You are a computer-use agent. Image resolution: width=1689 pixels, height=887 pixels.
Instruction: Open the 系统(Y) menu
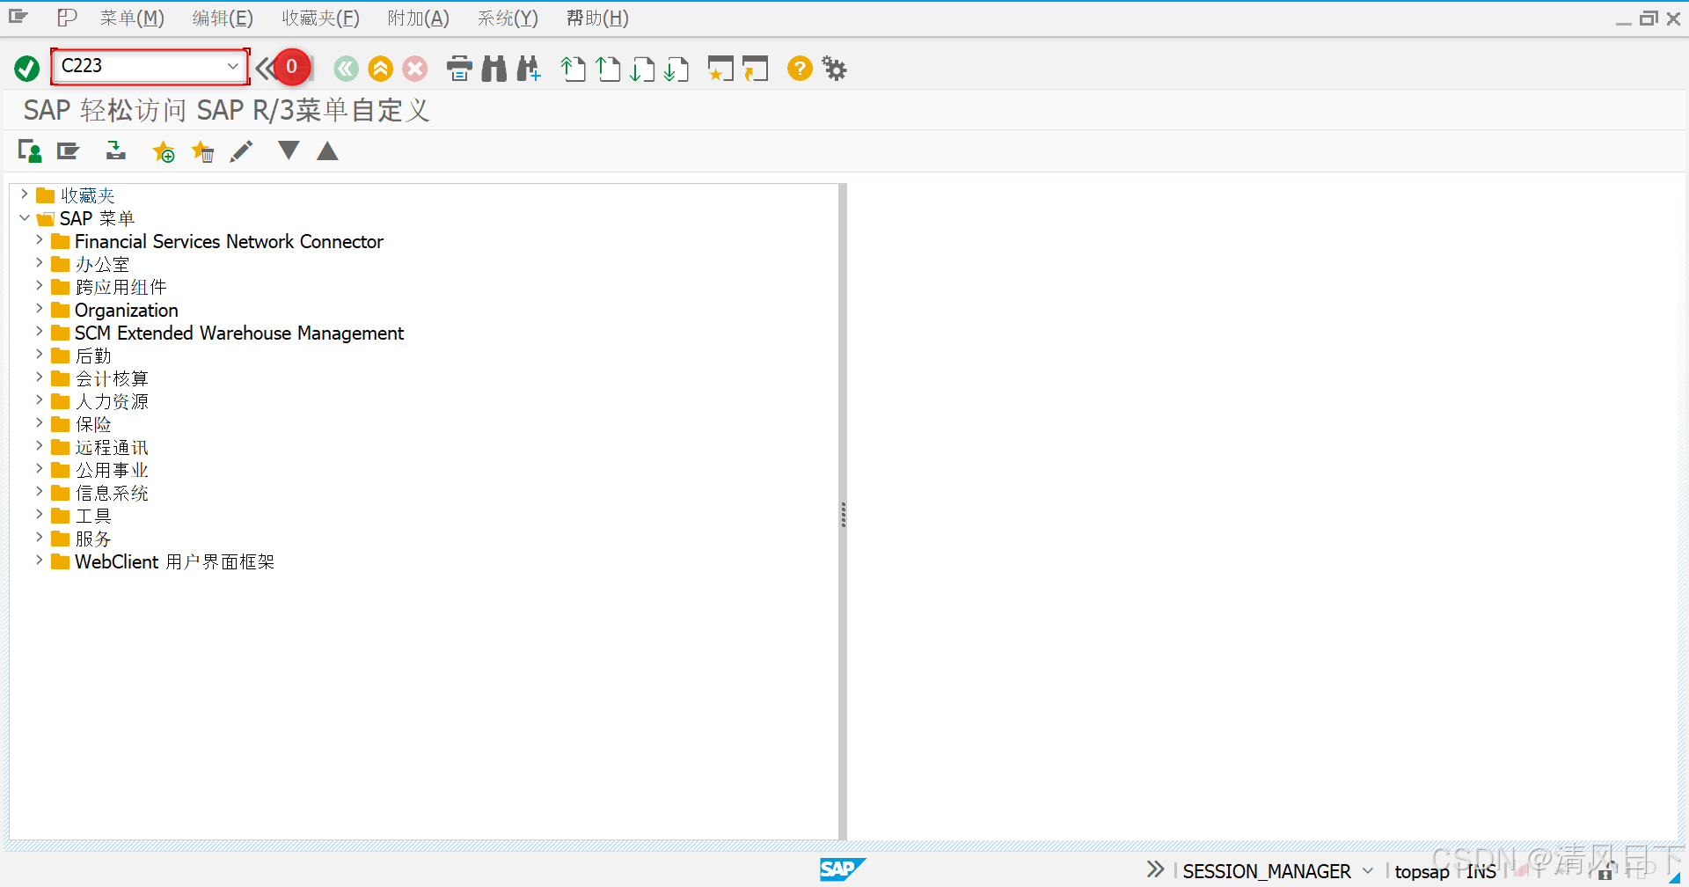[x=508, y=18]
